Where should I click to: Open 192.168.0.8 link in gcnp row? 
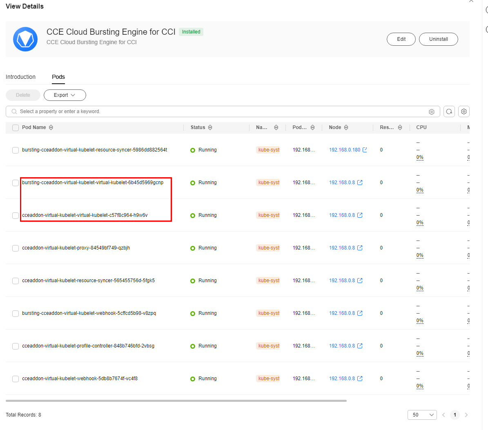tap(342, 182)
